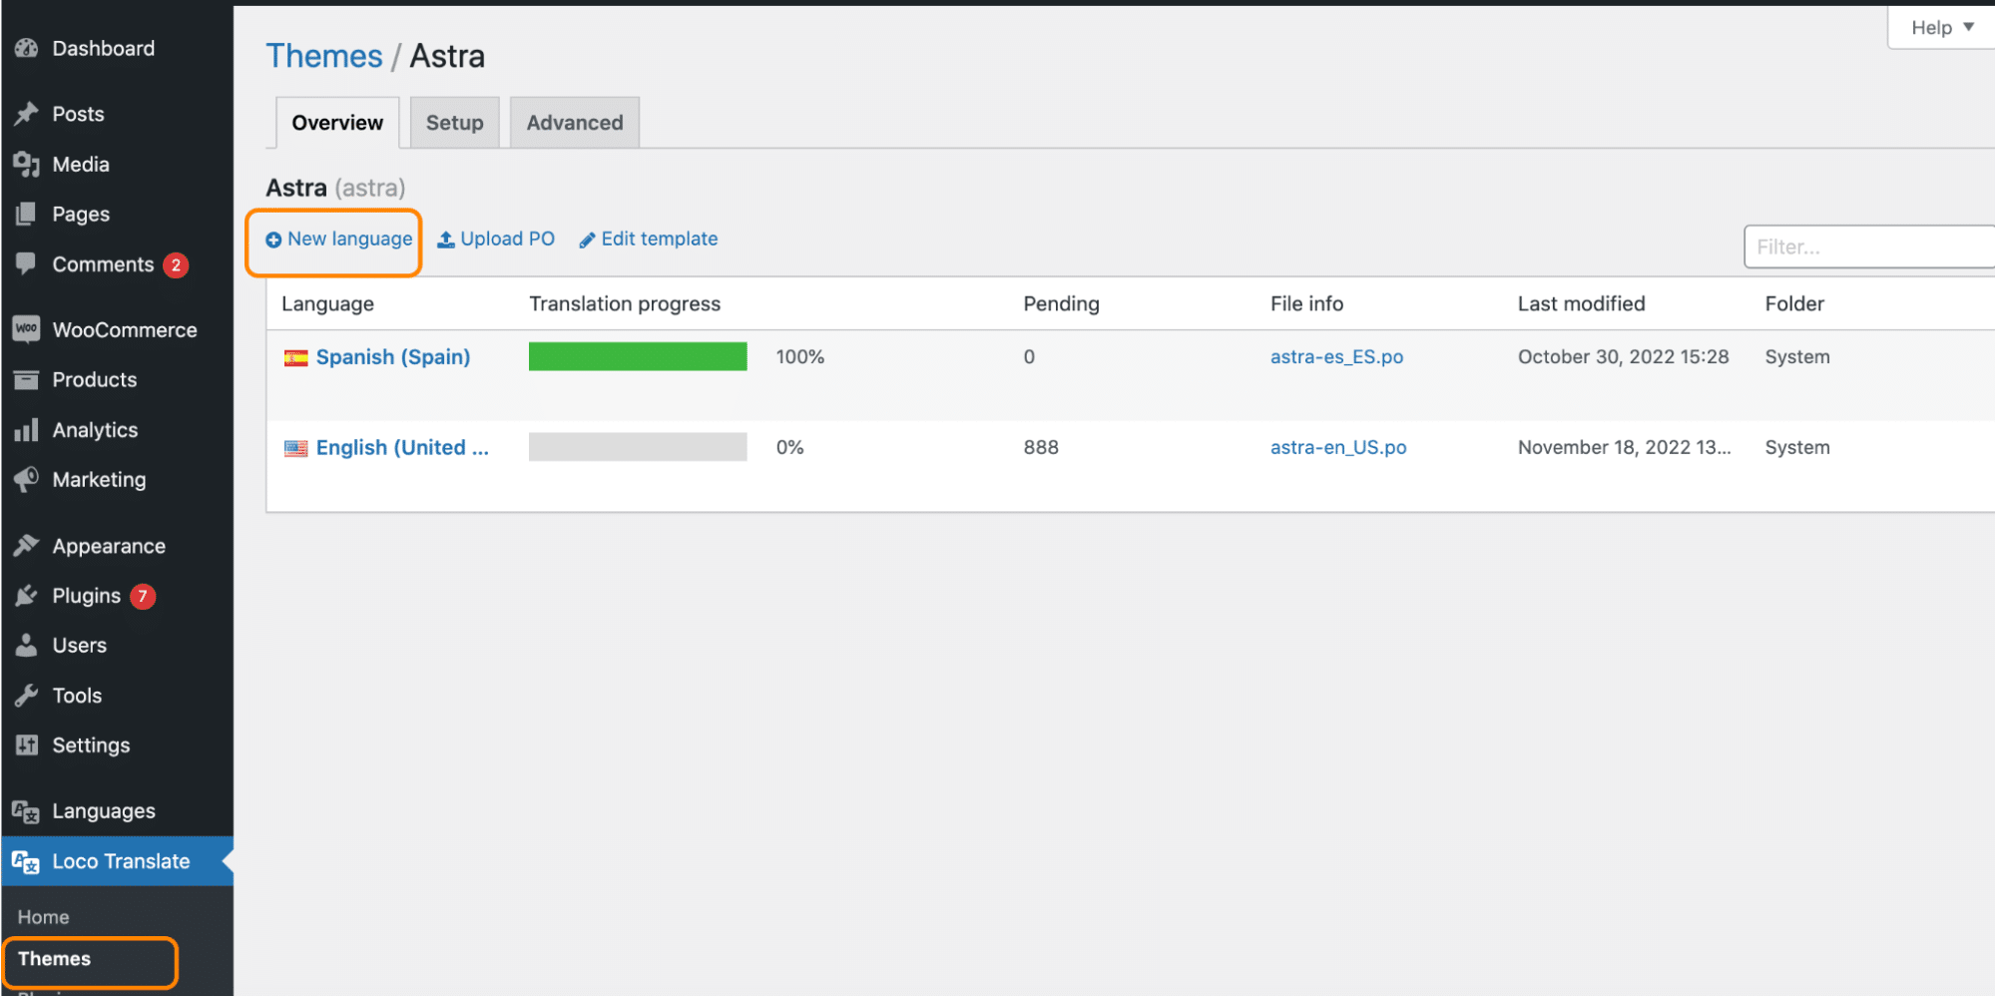1995x996 pixels.
Task: Go to Themes breadcrumb link
Action: coord(324,56)
